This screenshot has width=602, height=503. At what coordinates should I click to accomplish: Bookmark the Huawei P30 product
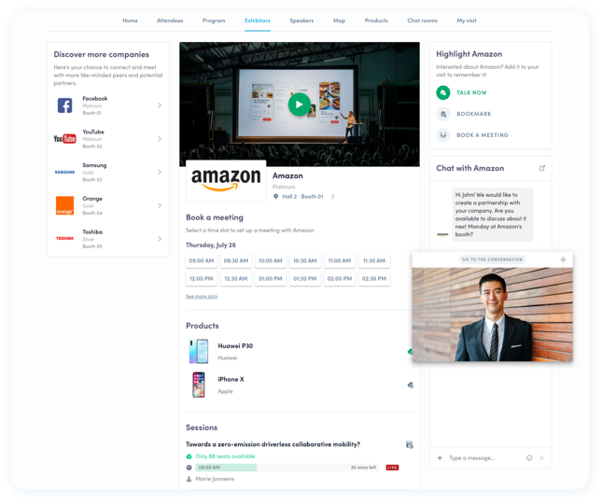410,351
